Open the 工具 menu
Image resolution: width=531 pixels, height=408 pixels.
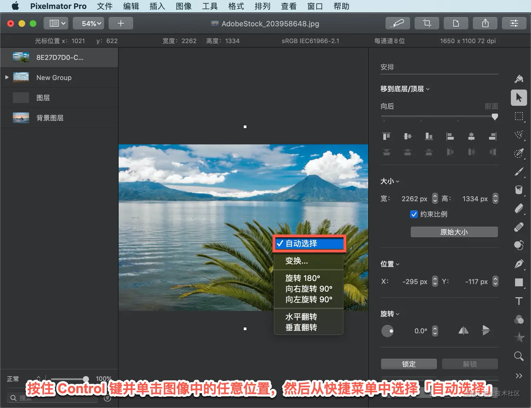click(210, 6)
